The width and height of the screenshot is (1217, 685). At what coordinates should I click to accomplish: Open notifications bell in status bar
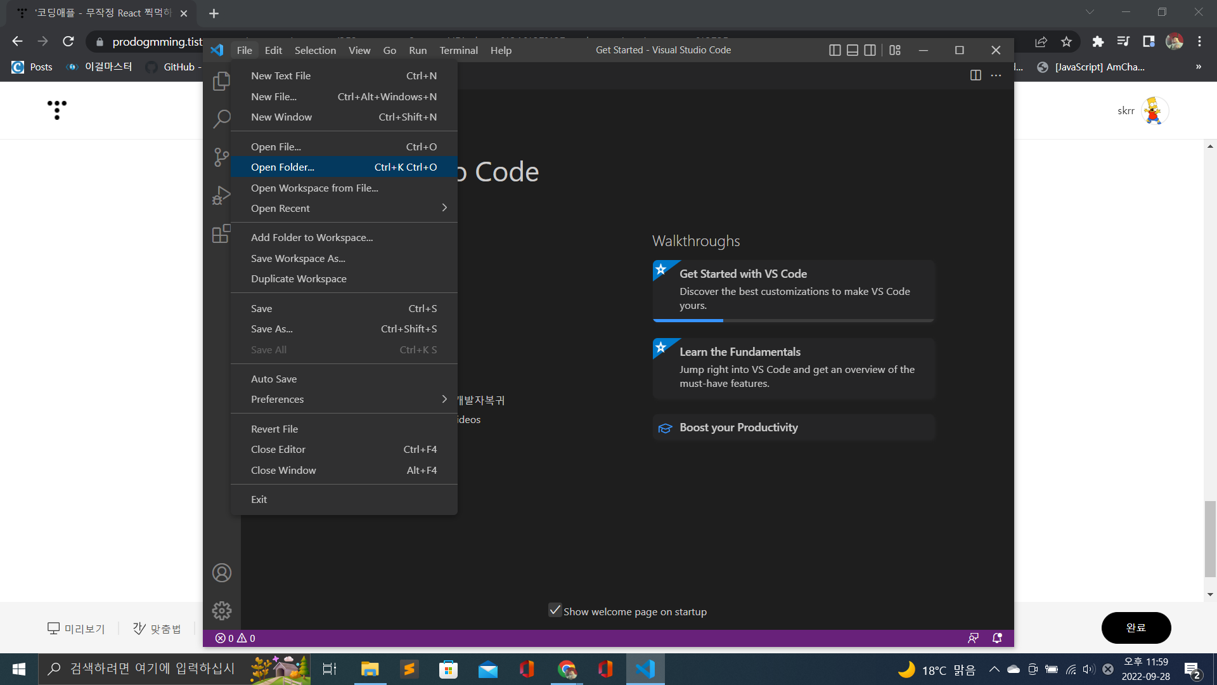(997, 638)
